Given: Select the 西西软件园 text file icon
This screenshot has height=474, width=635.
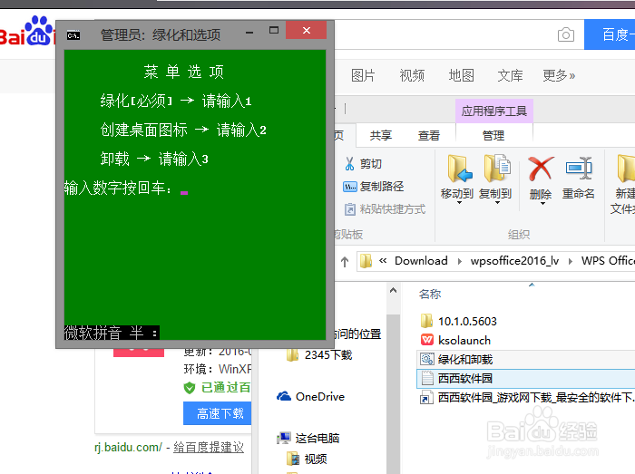Looking at the screenshot, I should coord(427,378).
